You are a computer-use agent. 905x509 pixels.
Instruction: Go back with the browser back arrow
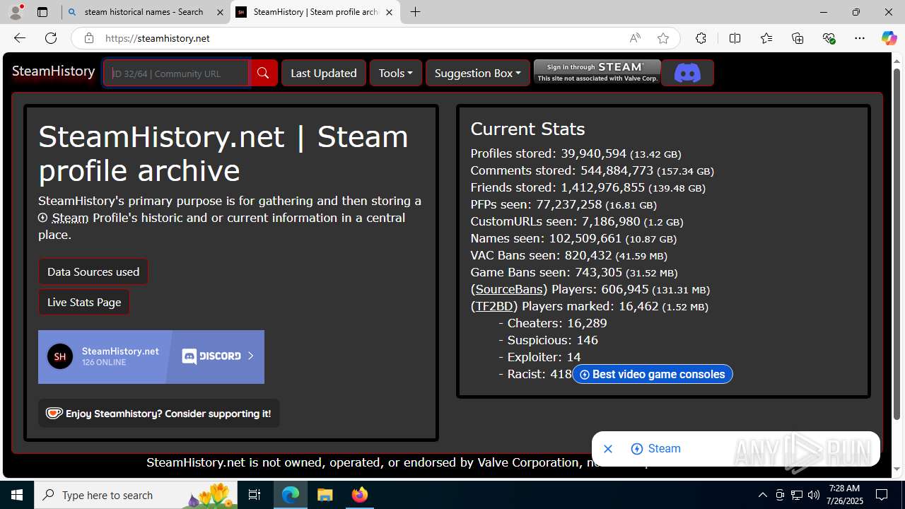click(x=20, y=38)
